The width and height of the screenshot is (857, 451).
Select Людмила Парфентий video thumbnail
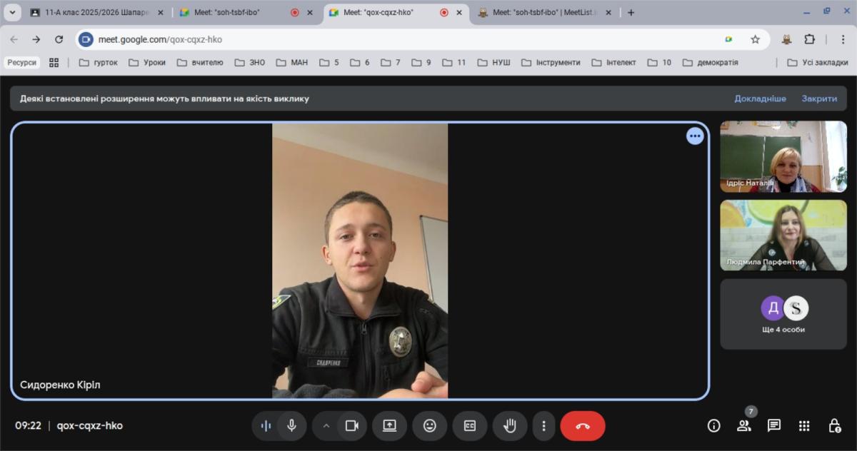[x=783, y=235]
